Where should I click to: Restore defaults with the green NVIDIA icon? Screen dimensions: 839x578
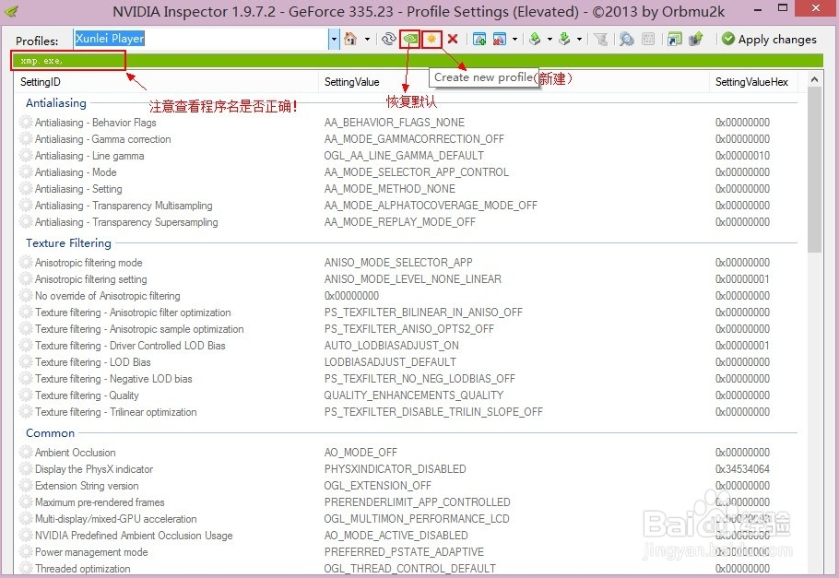(x=410, y=39)
